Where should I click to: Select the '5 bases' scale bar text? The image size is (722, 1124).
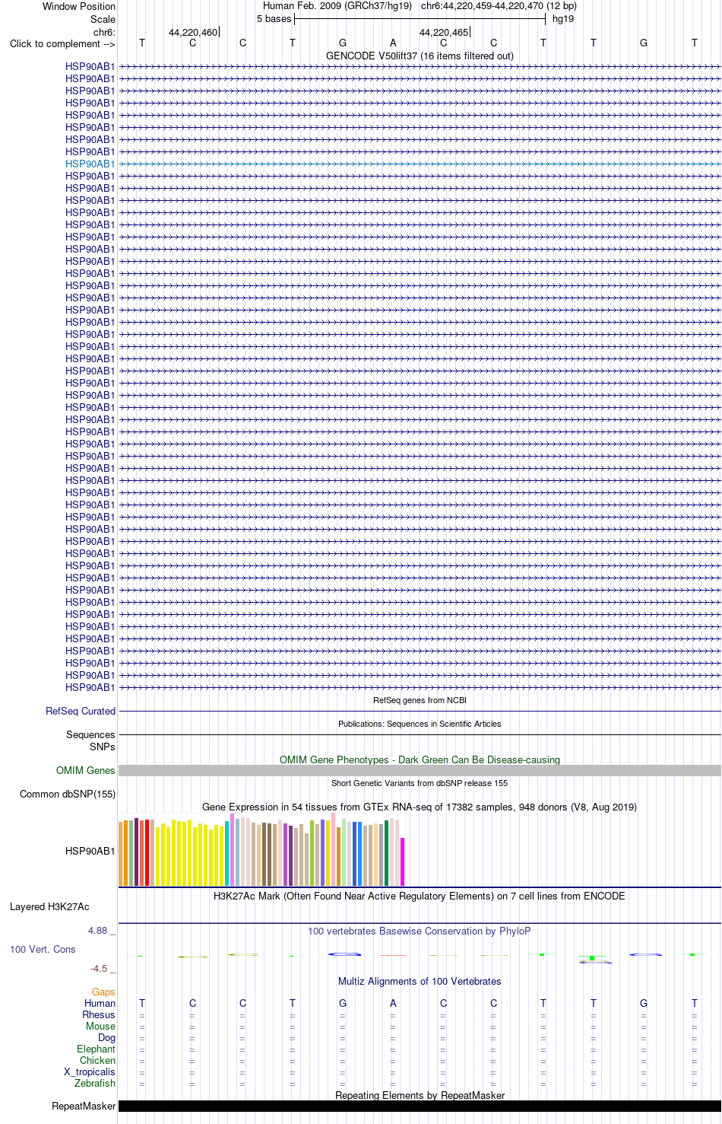point(274,19)
